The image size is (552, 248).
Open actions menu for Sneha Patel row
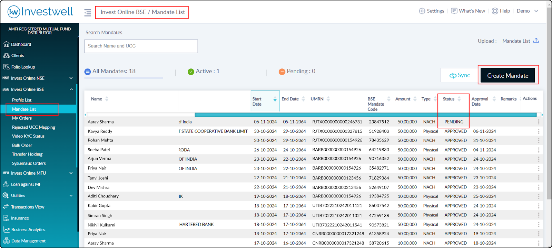[x=539, y=150]
